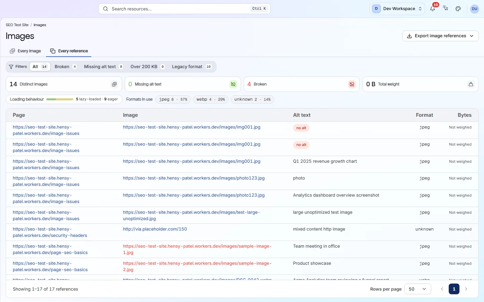484x302 pixels.
Task: Enable the Over 200 KB filter
Action: [148, 67]
